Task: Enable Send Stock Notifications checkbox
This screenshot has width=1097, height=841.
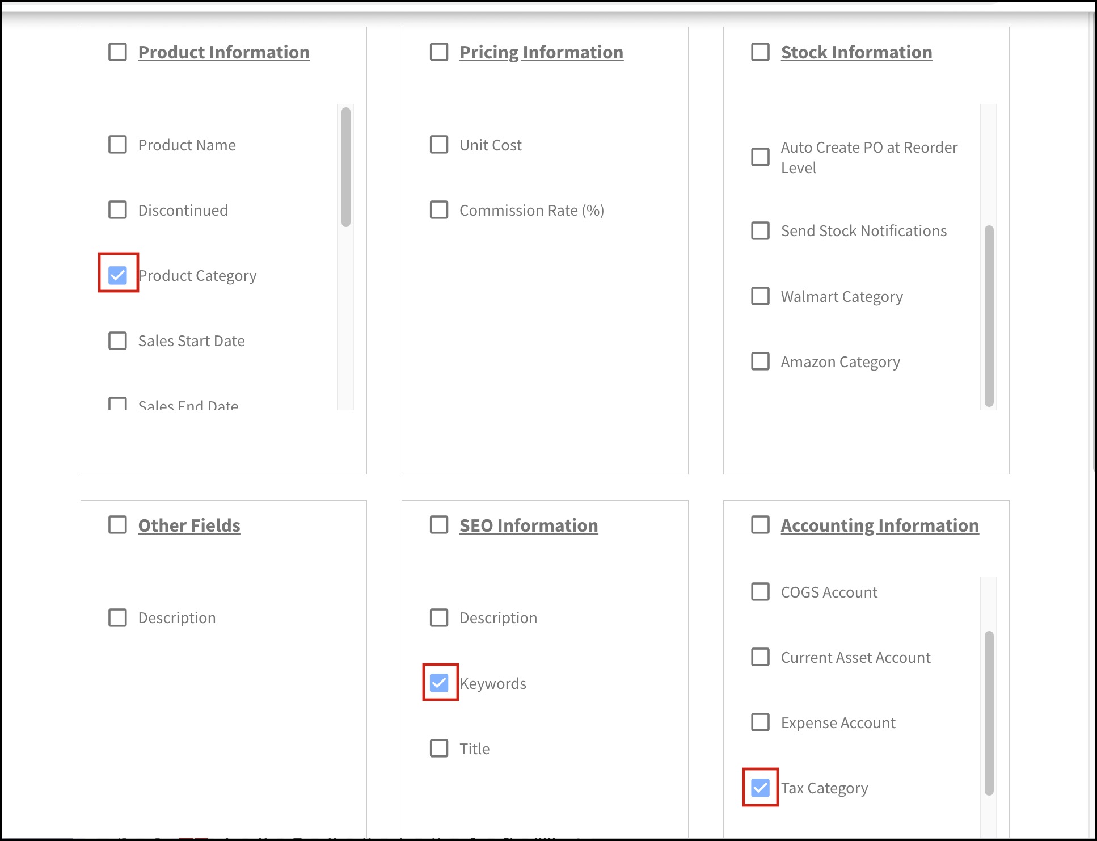Action: coord(760,230)
